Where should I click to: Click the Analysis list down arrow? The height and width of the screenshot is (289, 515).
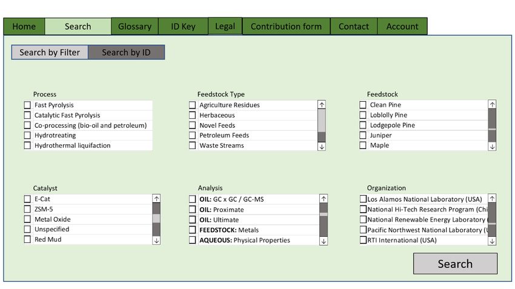click(x=324, y=241)
